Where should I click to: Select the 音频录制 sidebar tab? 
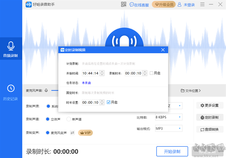coord(11,49)
